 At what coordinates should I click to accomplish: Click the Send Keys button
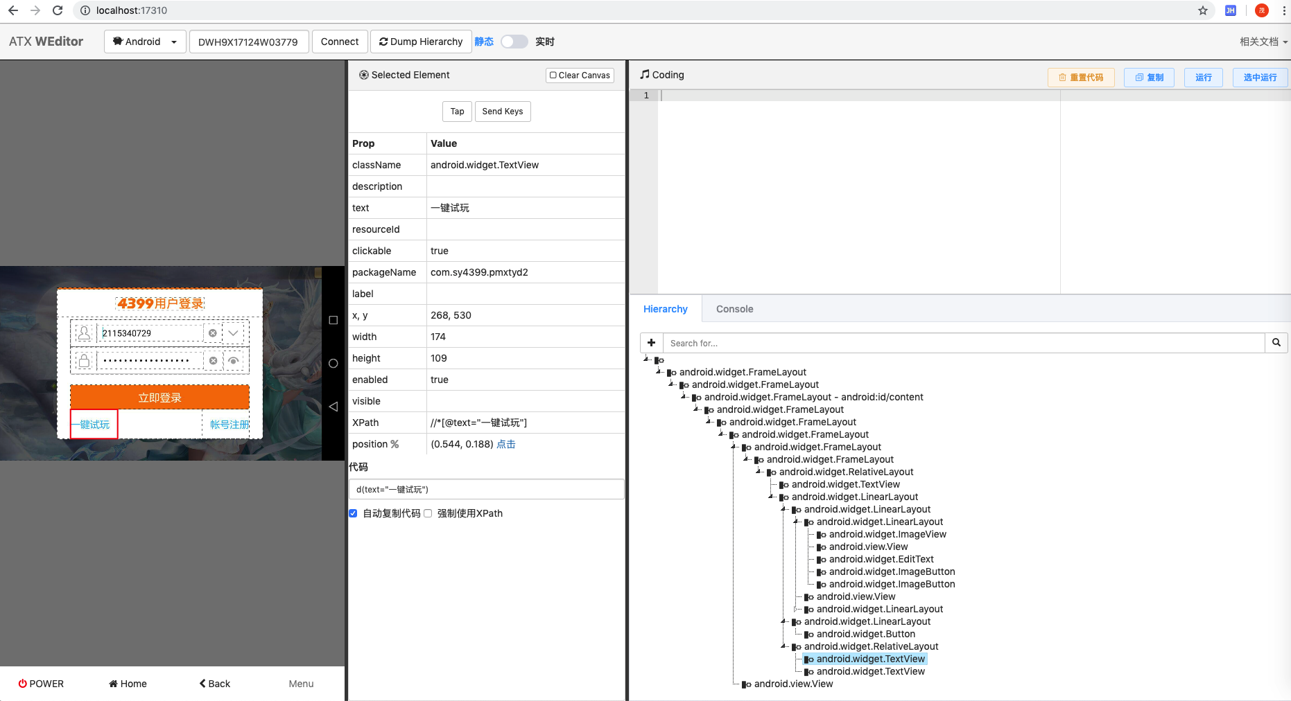point(503,112)
